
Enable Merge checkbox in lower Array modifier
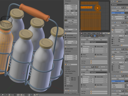tap(82, 85)
